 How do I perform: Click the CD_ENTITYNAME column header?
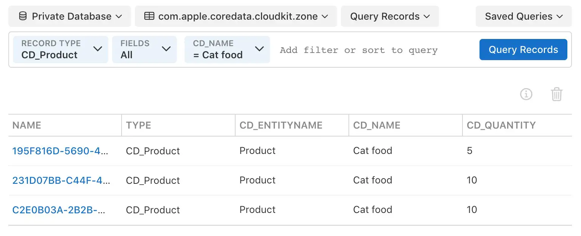(x=281, y=125)
